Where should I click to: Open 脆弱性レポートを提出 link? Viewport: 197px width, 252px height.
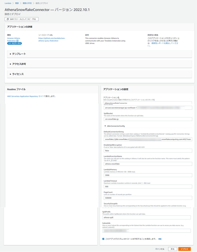(x=165, y=43)
